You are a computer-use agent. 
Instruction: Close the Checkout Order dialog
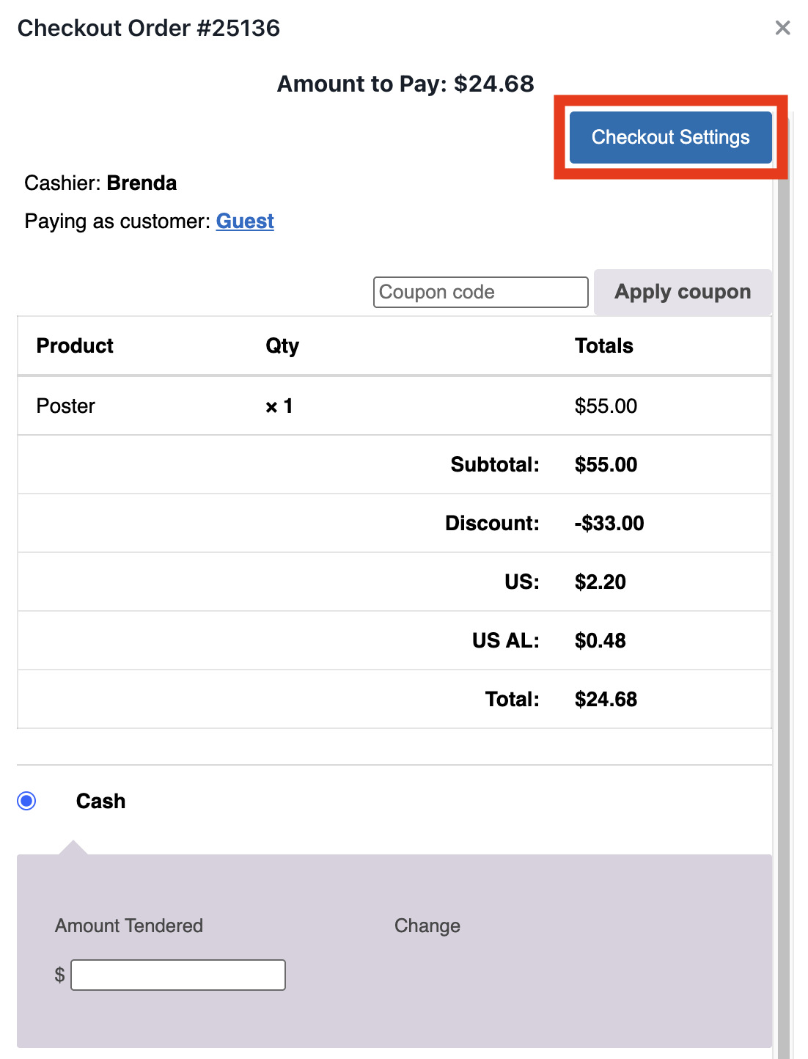tap(782, 28)
